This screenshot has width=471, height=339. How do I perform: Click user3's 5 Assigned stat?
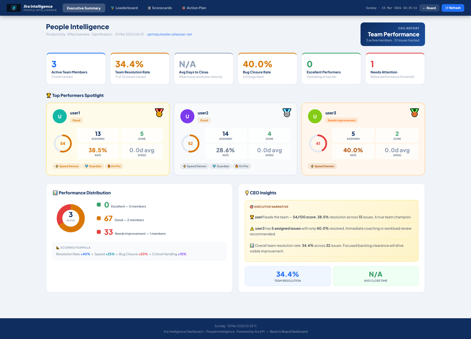[x=353, y=135]
